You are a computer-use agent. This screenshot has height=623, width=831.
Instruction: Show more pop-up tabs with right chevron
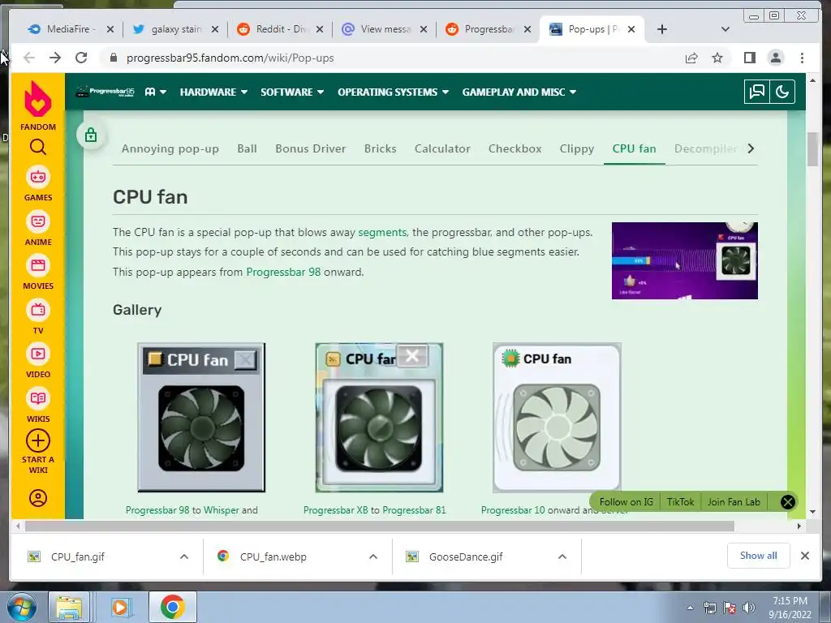[751, 149]
